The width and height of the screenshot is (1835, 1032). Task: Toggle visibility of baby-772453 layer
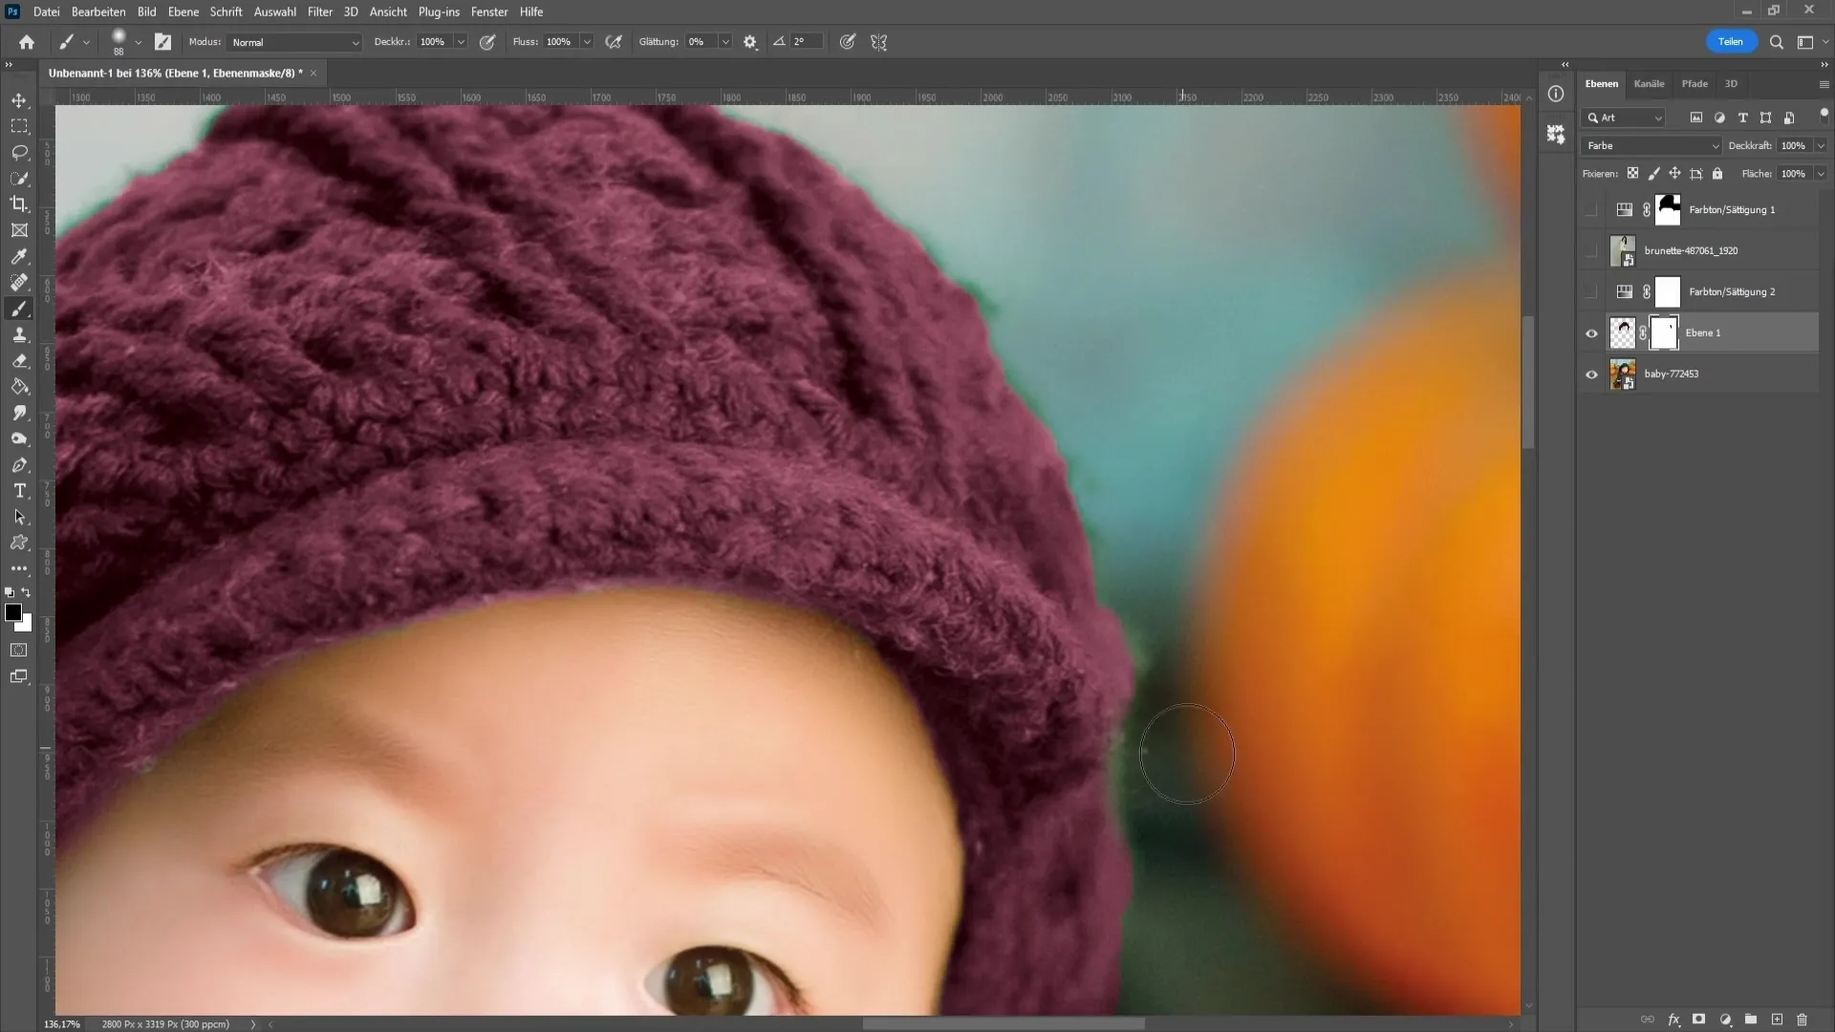(x=1591, y=373)
